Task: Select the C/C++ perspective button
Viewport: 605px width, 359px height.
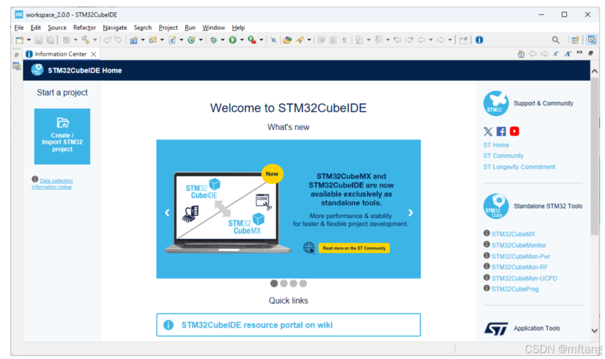Action: pos(591,40)
